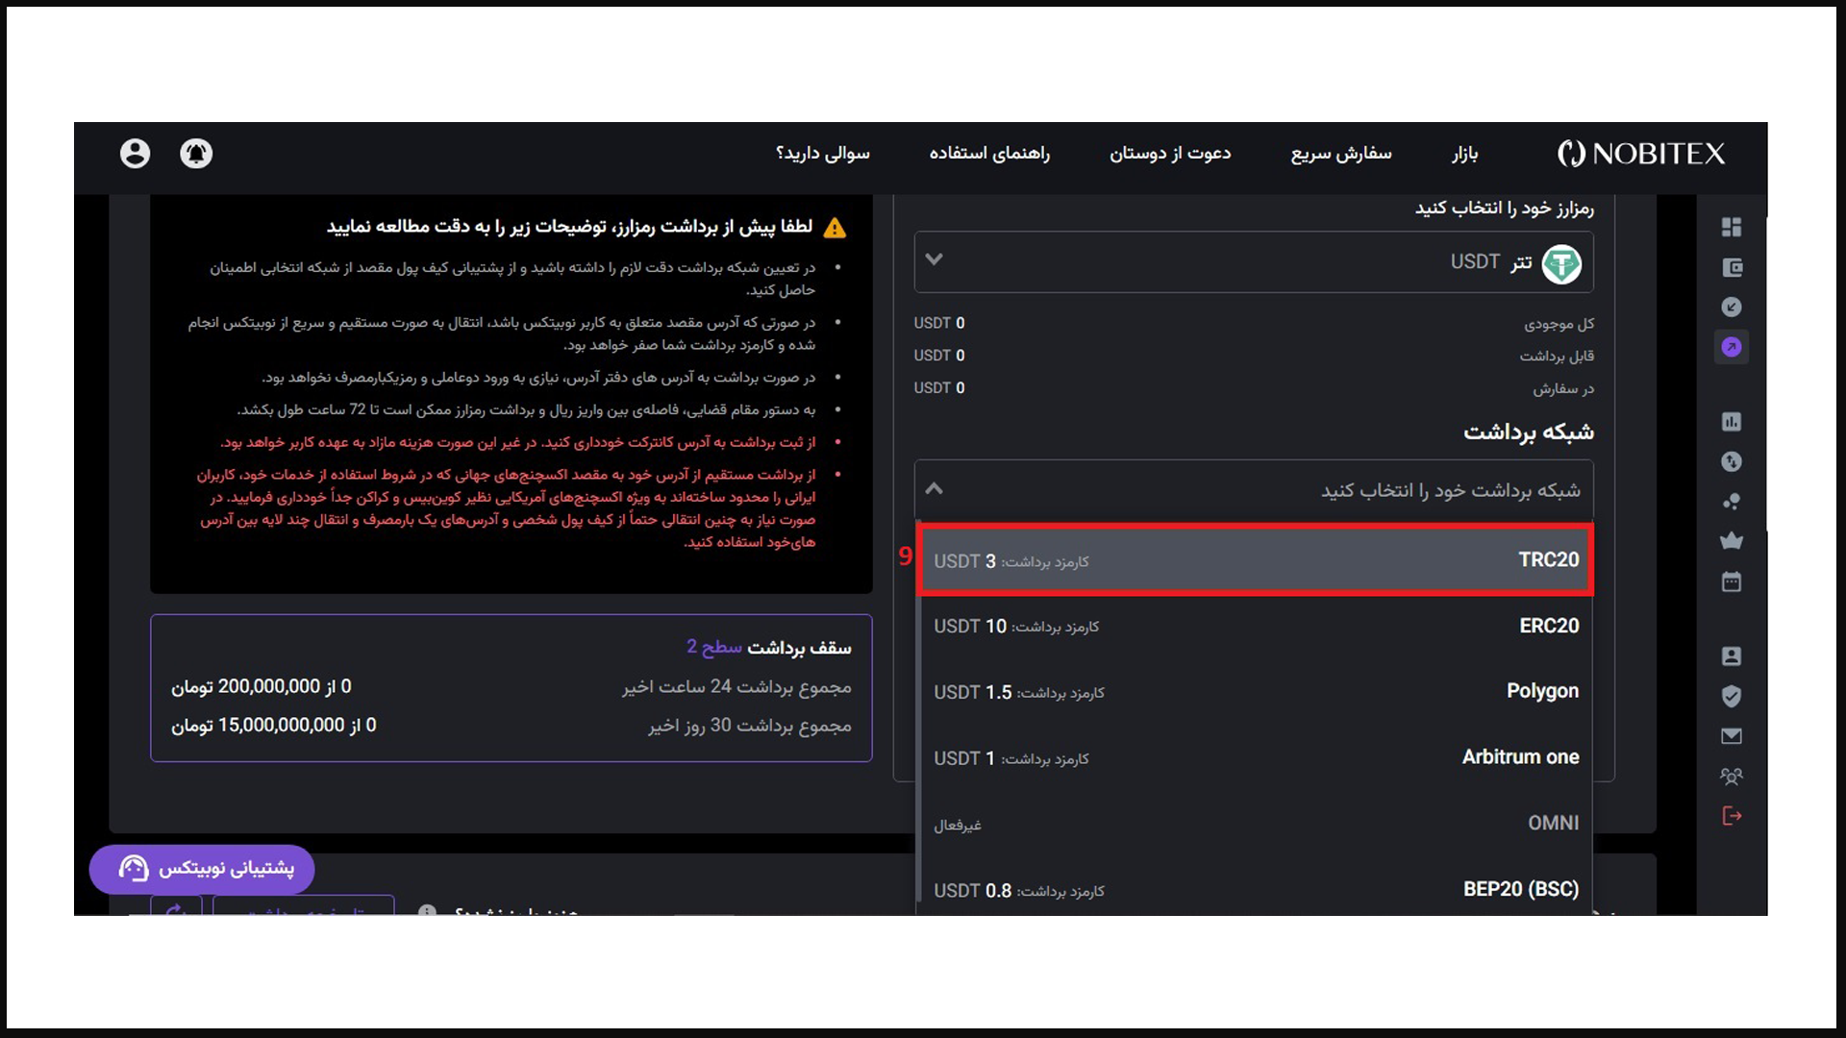Collapse withdrawal network list with the up chevron

coord(934,489)
